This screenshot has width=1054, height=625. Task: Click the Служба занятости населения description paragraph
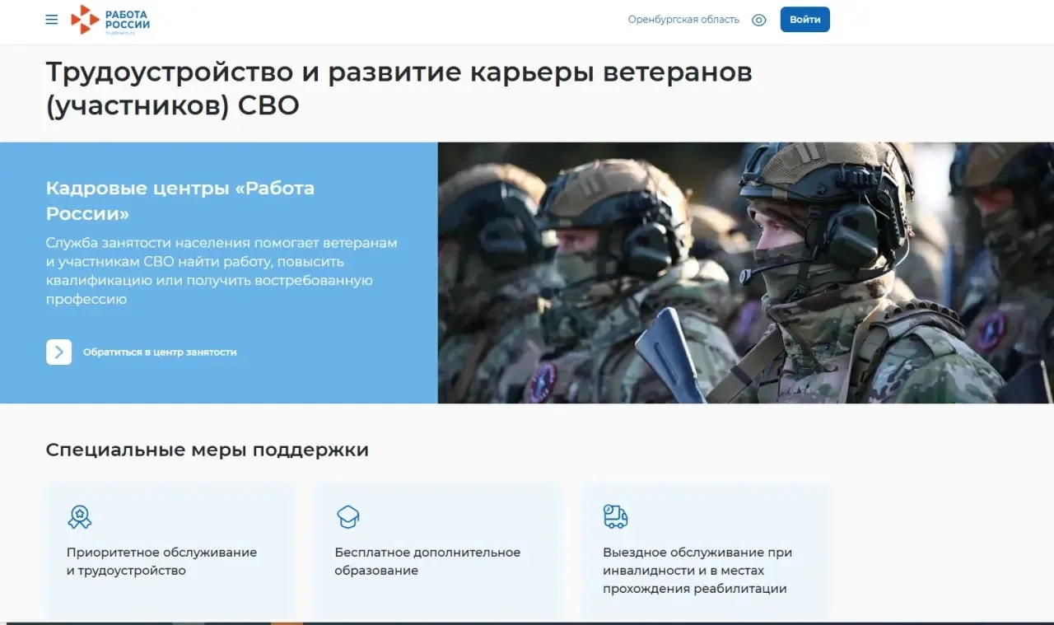[222, 271]
